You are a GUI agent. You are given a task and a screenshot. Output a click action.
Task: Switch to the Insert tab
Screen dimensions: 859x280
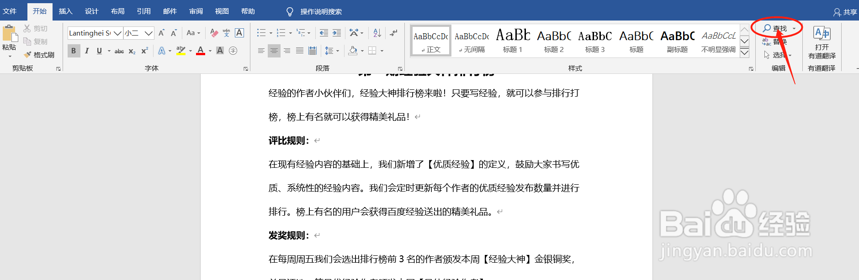pyautogui.click(x=65, y=11)
